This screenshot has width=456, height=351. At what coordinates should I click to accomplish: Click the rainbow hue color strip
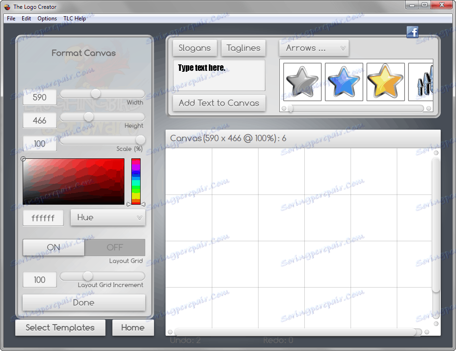136,182
